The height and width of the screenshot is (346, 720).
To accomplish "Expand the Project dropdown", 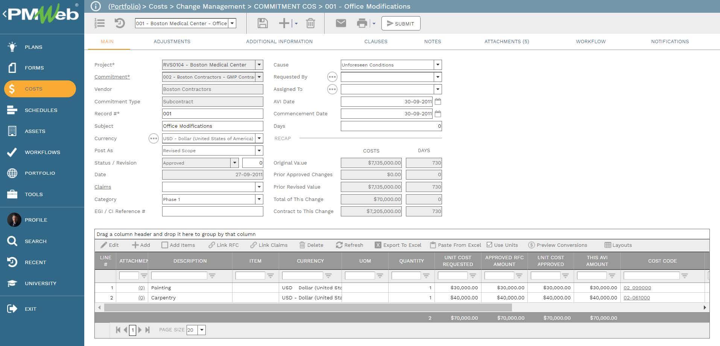I will [259, 65].
